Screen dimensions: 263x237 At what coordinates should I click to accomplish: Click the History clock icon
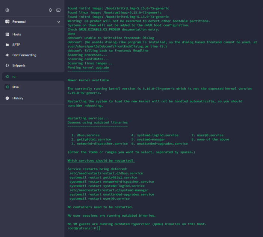click(7, 98)
